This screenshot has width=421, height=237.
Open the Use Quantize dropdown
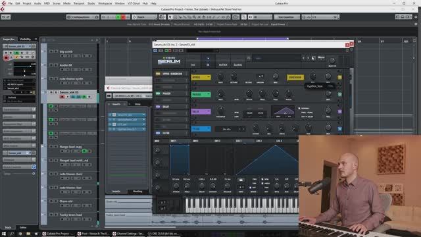tap(287, 17)
